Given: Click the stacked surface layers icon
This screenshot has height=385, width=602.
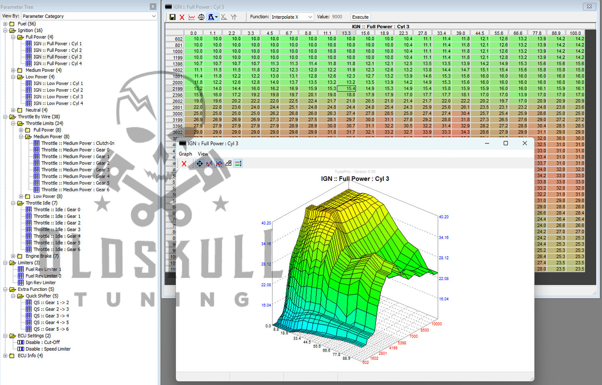Looking at the screenshot, I should [x=228, y=164].
